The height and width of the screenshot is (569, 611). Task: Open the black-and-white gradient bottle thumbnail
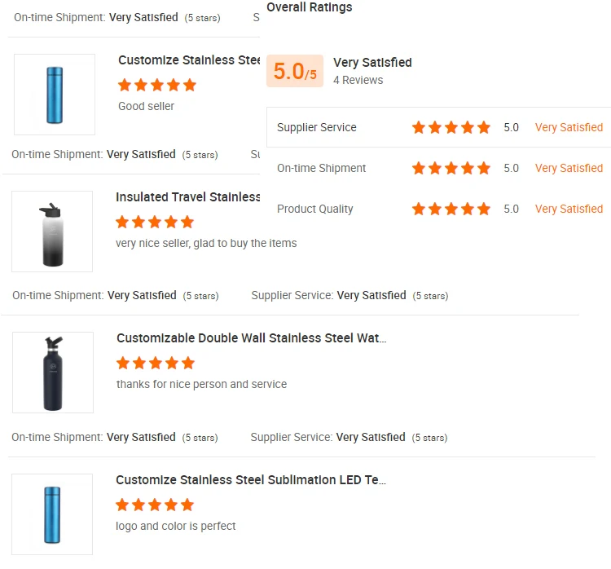click(x=52, y=232)
